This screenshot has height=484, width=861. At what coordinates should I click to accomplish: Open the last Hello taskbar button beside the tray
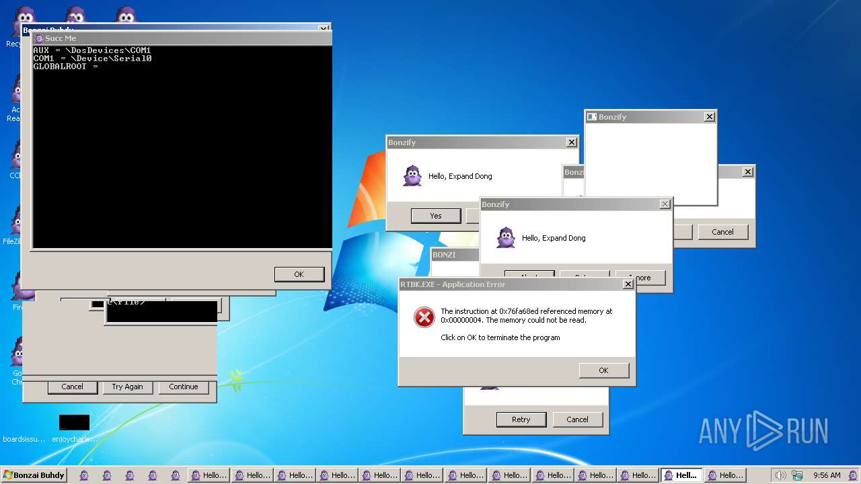point(726,475)
